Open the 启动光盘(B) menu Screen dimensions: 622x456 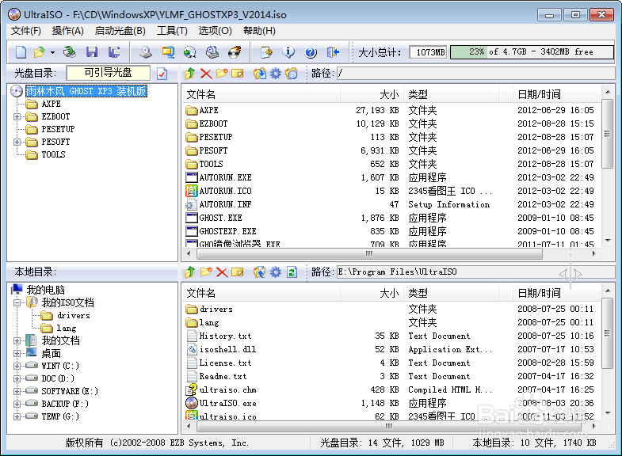120,31
